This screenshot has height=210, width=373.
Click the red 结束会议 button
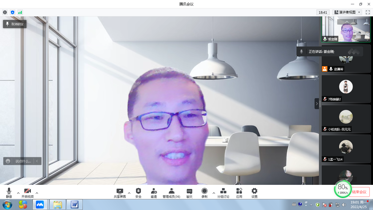(x=359, y=192)
